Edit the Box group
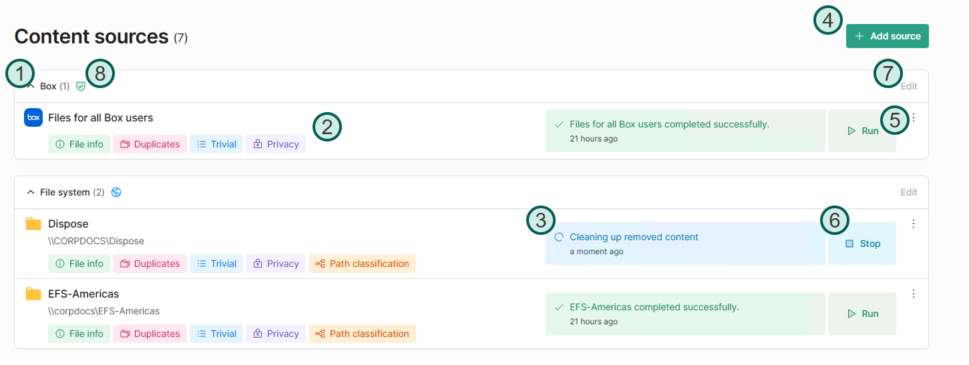 pyautogui.click(x=908, y=86)
